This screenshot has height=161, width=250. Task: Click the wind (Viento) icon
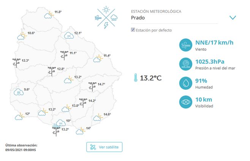[x=186, y=45]
